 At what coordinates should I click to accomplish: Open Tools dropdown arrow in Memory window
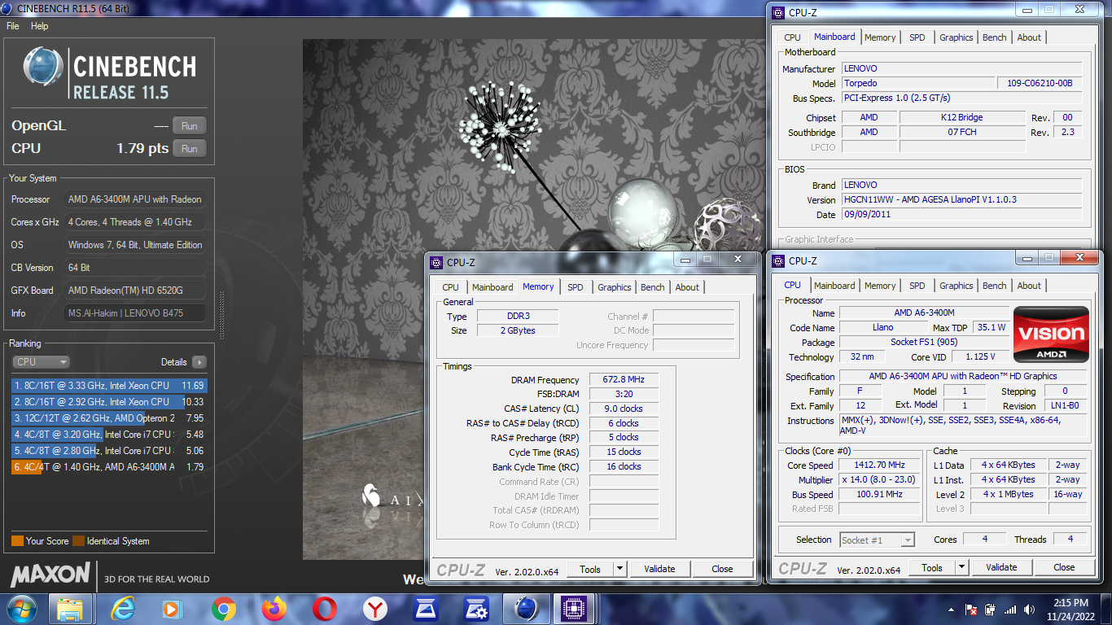(x=619, y=569)
